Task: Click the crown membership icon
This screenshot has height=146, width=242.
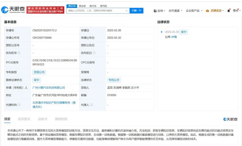Action: [x=207, y=11]
